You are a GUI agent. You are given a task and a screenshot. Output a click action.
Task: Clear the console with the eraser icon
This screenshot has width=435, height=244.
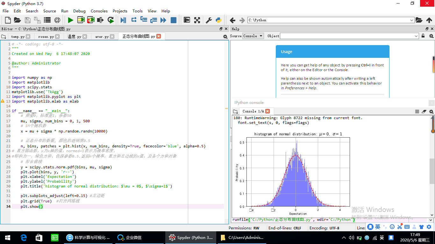(x=424, y=111)
